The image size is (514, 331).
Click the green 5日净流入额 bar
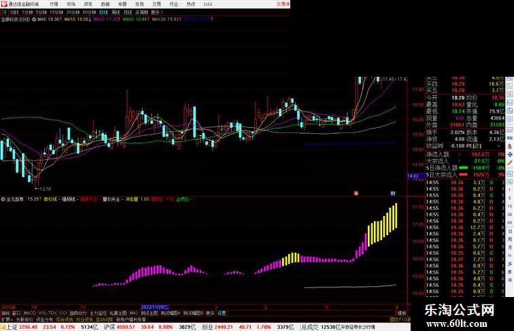463,168
